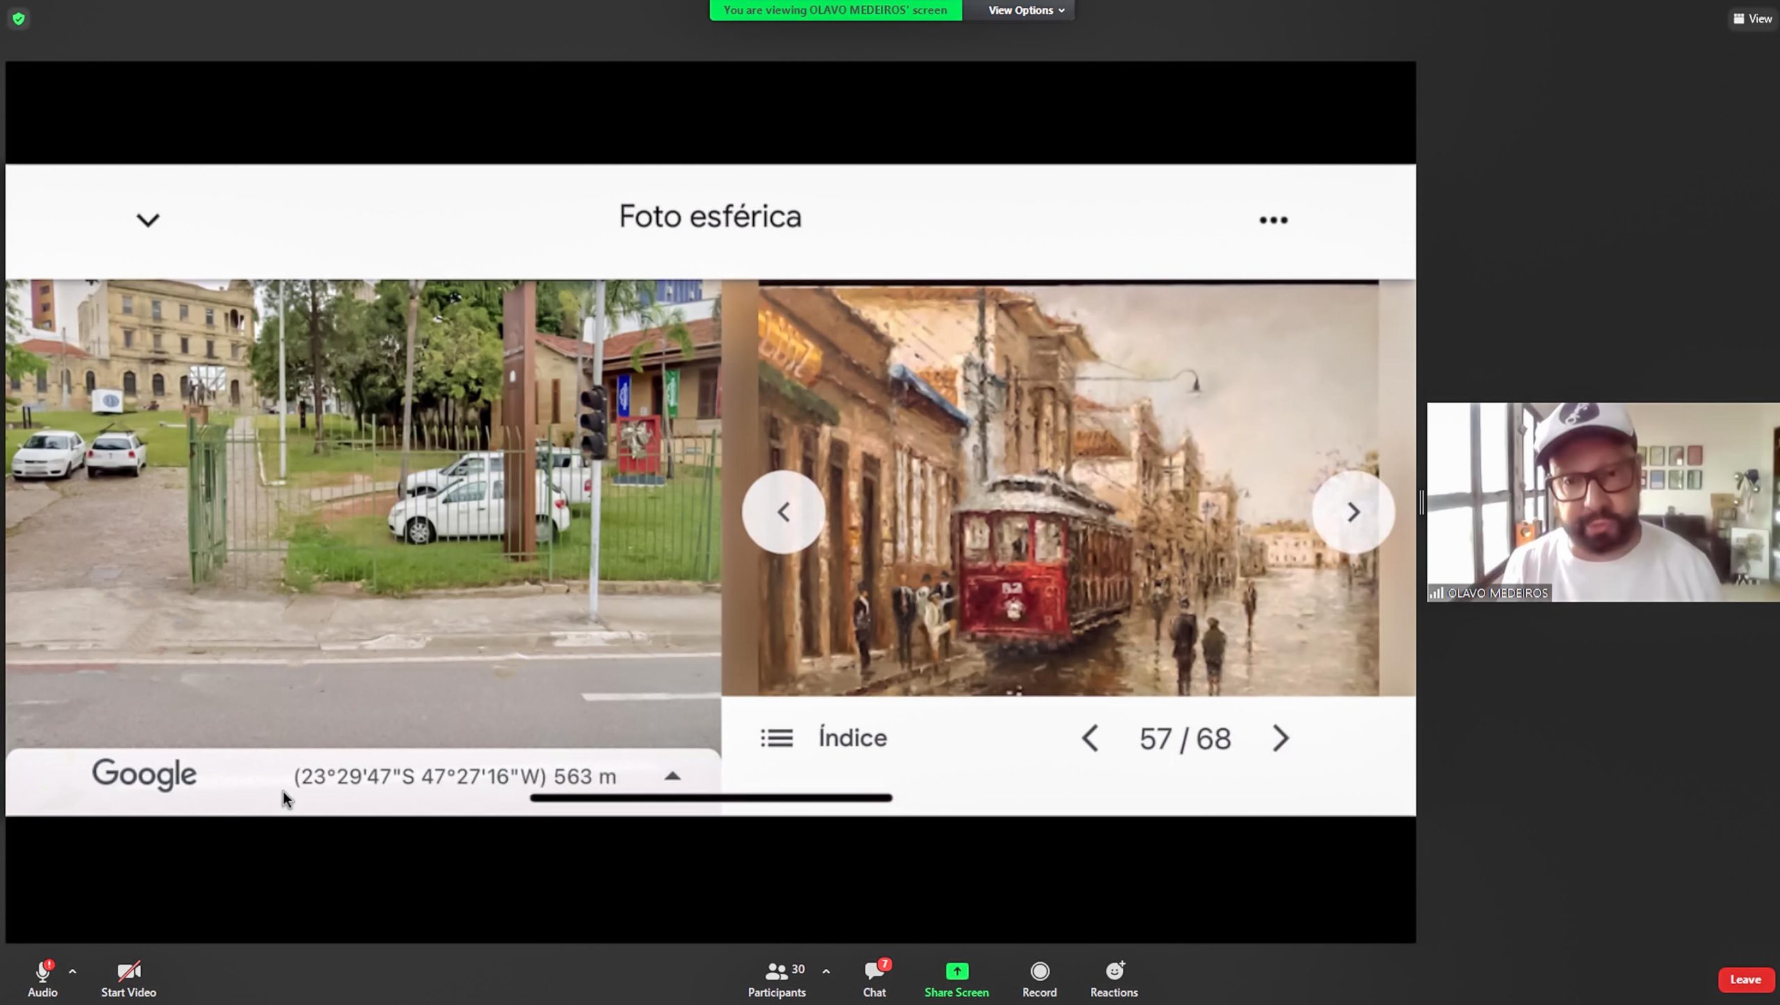Collapse Foto esférica with down chevron
The image size is (1780, 1005).
(147, 220)
